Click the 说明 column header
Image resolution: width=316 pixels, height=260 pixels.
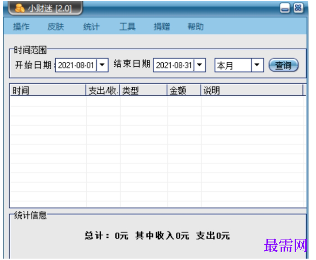click(x=252, y=90)
